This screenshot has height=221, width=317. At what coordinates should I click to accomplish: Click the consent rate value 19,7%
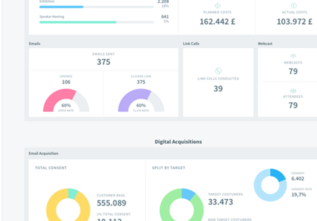click(x=299, y=195)
